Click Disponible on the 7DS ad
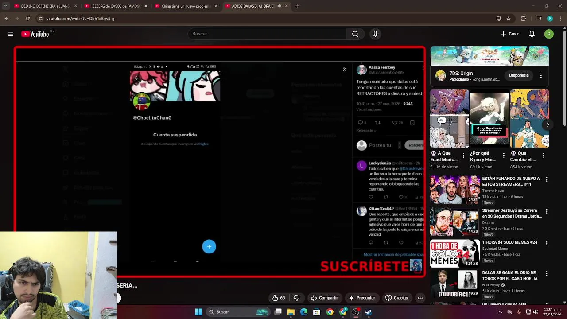The height and width of the screenshot is (319, 567). pyautogui.click(x=519, y=76)
